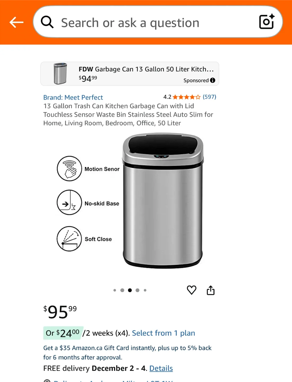Select the third carousel dot
Image resolution: width=292 pixels, height=382 pixels.
(x=130, y=290)
